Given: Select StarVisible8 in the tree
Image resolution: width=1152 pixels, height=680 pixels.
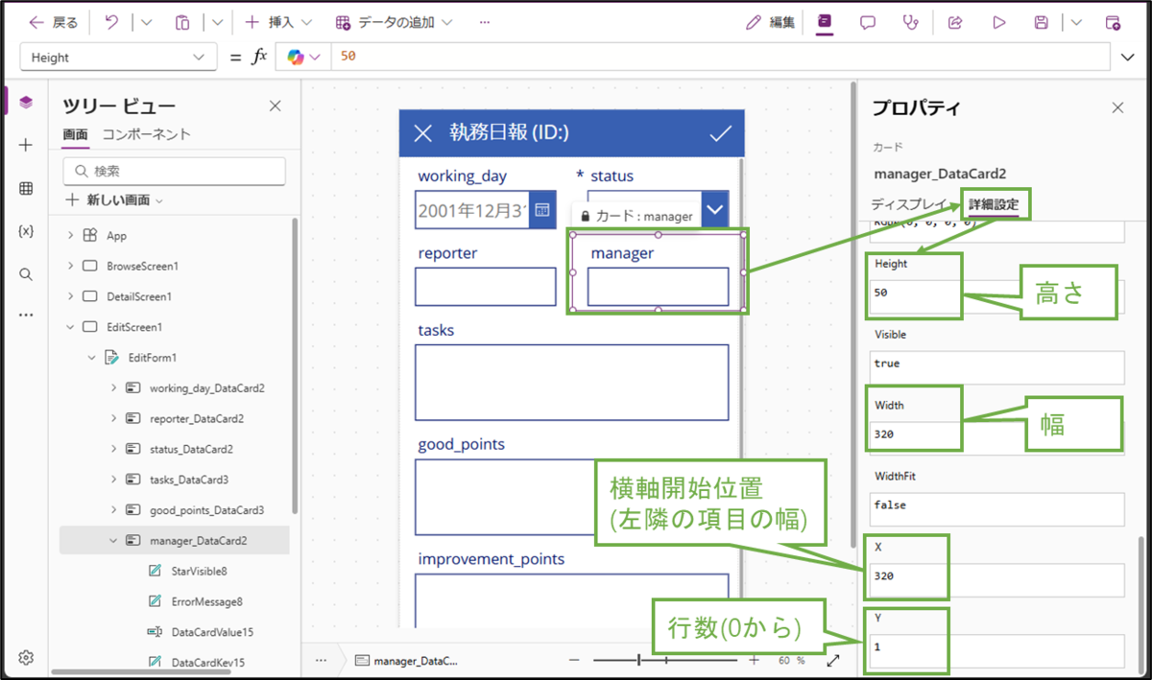Looking at the screenshot, I should 199,571.
